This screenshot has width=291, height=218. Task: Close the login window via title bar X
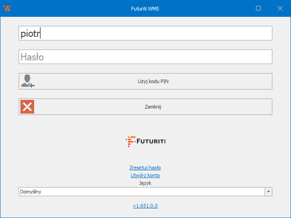click(x=280, y=8)
